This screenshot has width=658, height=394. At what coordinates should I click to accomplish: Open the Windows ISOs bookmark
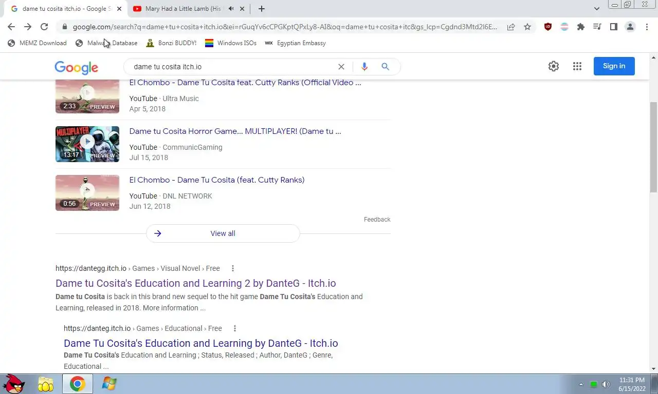[231, 43]
